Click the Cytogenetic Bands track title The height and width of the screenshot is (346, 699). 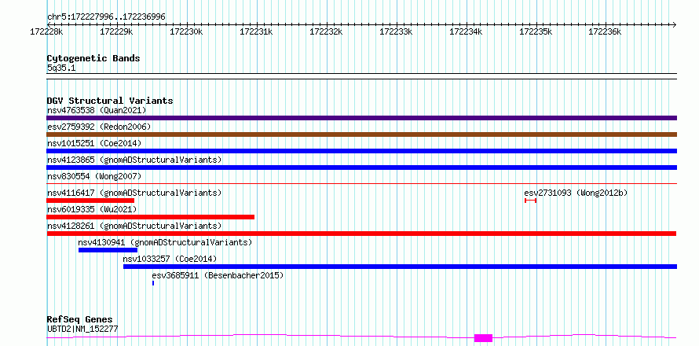click(x=93, y=58)
